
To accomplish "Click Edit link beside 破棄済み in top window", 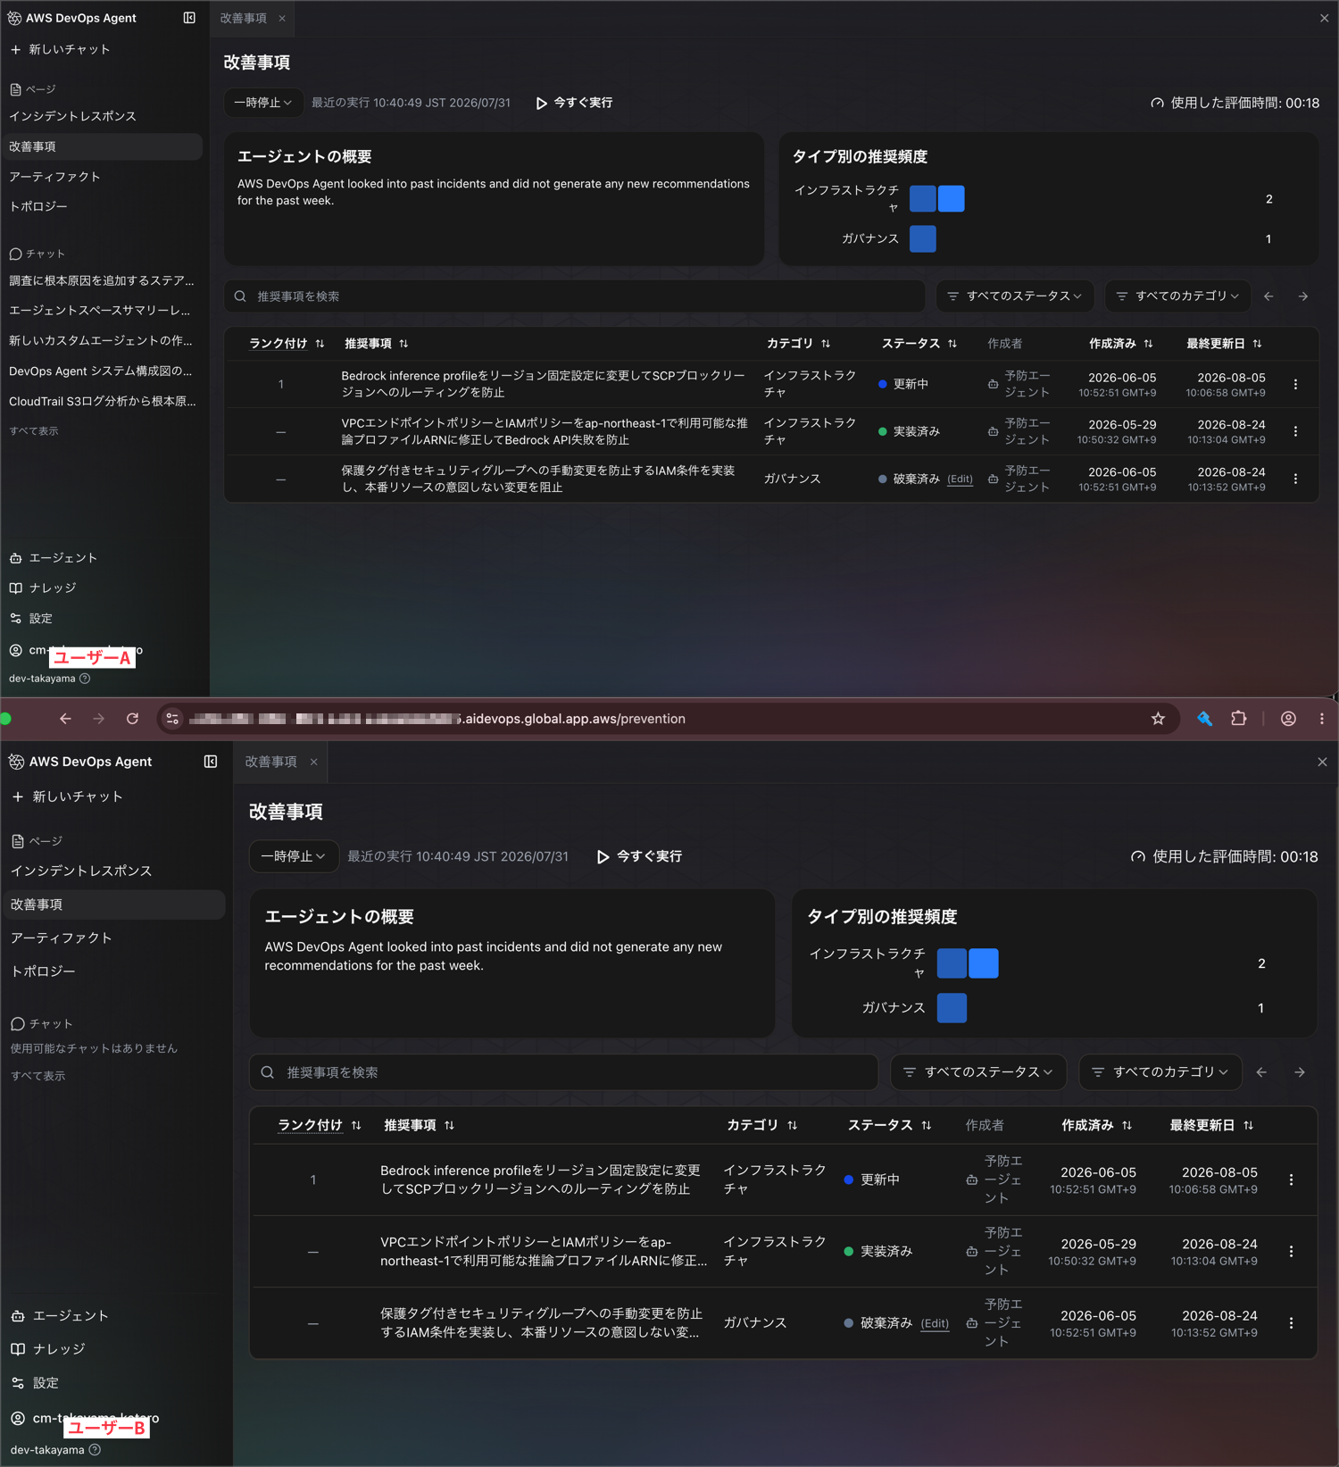I will tap(960, 479).
